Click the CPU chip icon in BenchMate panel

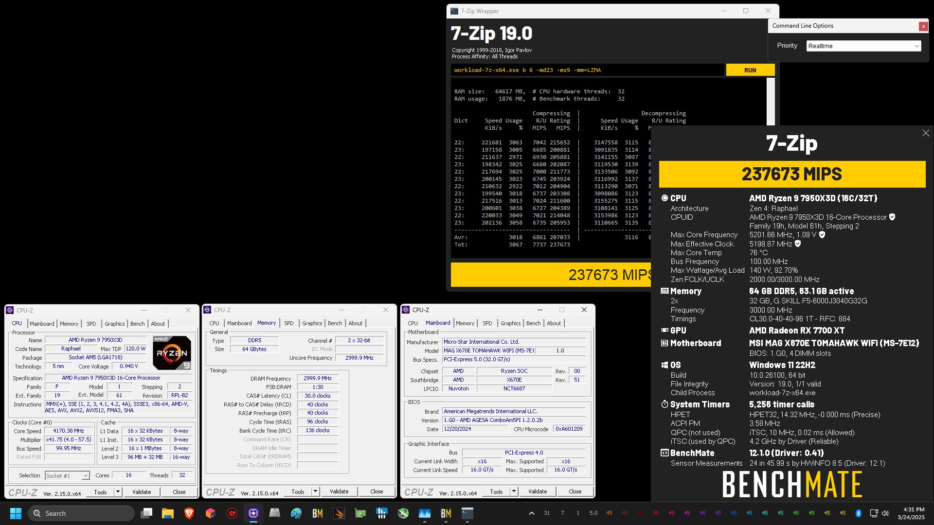665,198
